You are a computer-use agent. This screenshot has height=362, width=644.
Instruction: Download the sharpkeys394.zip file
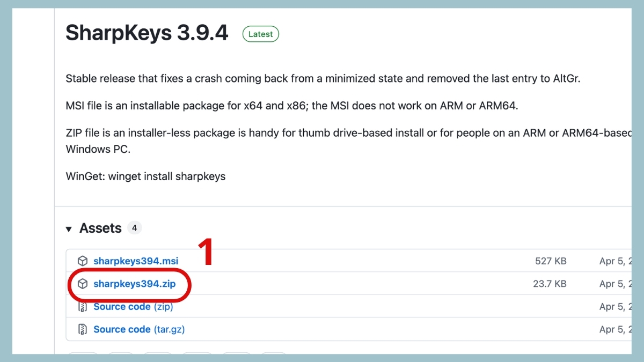135,284
